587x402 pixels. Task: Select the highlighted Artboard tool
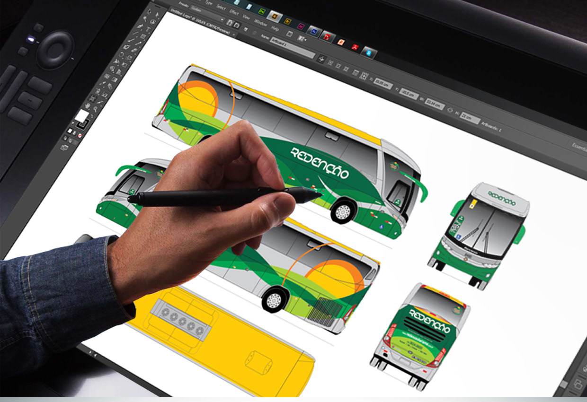click(93, 98)
